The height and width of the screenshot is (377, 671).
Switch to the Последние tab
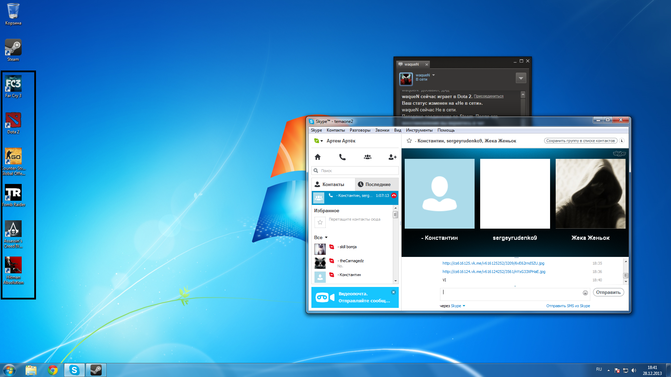click(x=377, y=184)
